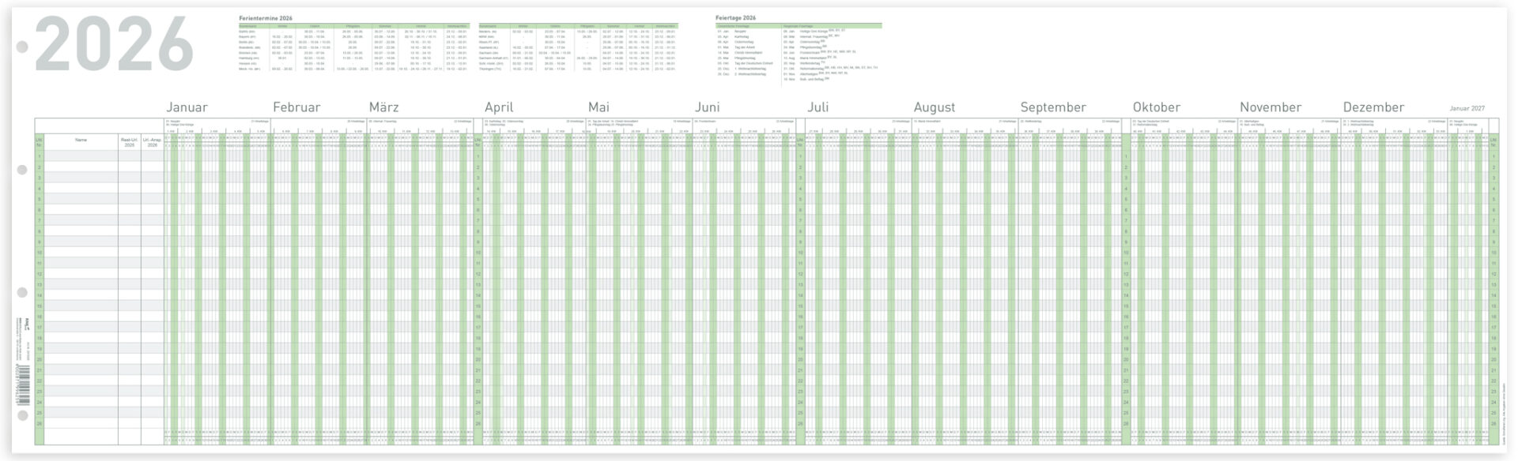Click the Url.-Ansp. 2026 column header

152,142
